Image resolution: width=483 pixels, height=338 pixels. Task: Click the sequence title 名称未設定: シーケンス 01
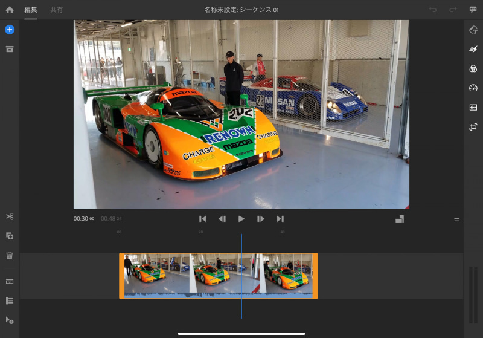pyautogui.click(x=241, y=10)
